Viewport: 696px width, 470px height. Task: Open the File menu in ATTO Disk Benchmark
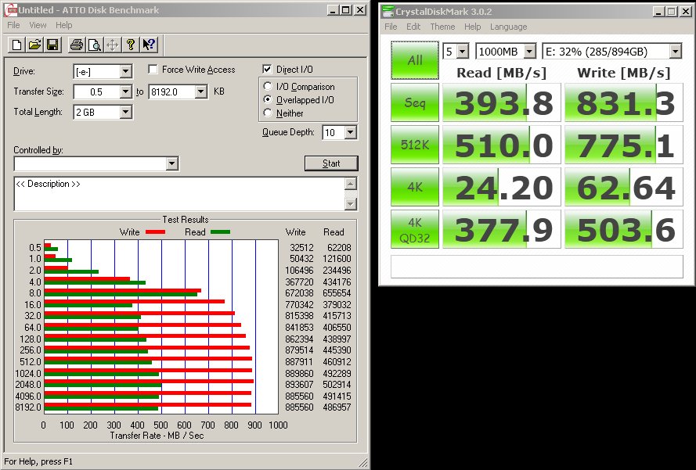(x=13, y=25)
